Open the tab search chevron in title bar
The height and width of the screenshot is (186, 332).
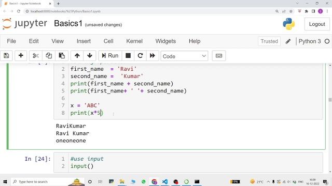tap(297, 3)
